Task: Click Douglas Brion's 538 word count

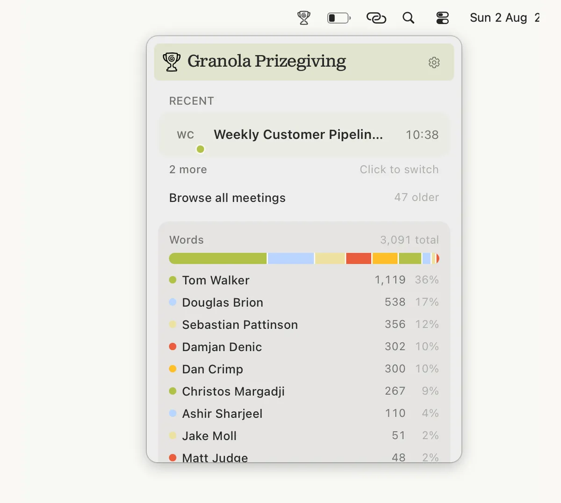Action: click(x=395, y=302)
